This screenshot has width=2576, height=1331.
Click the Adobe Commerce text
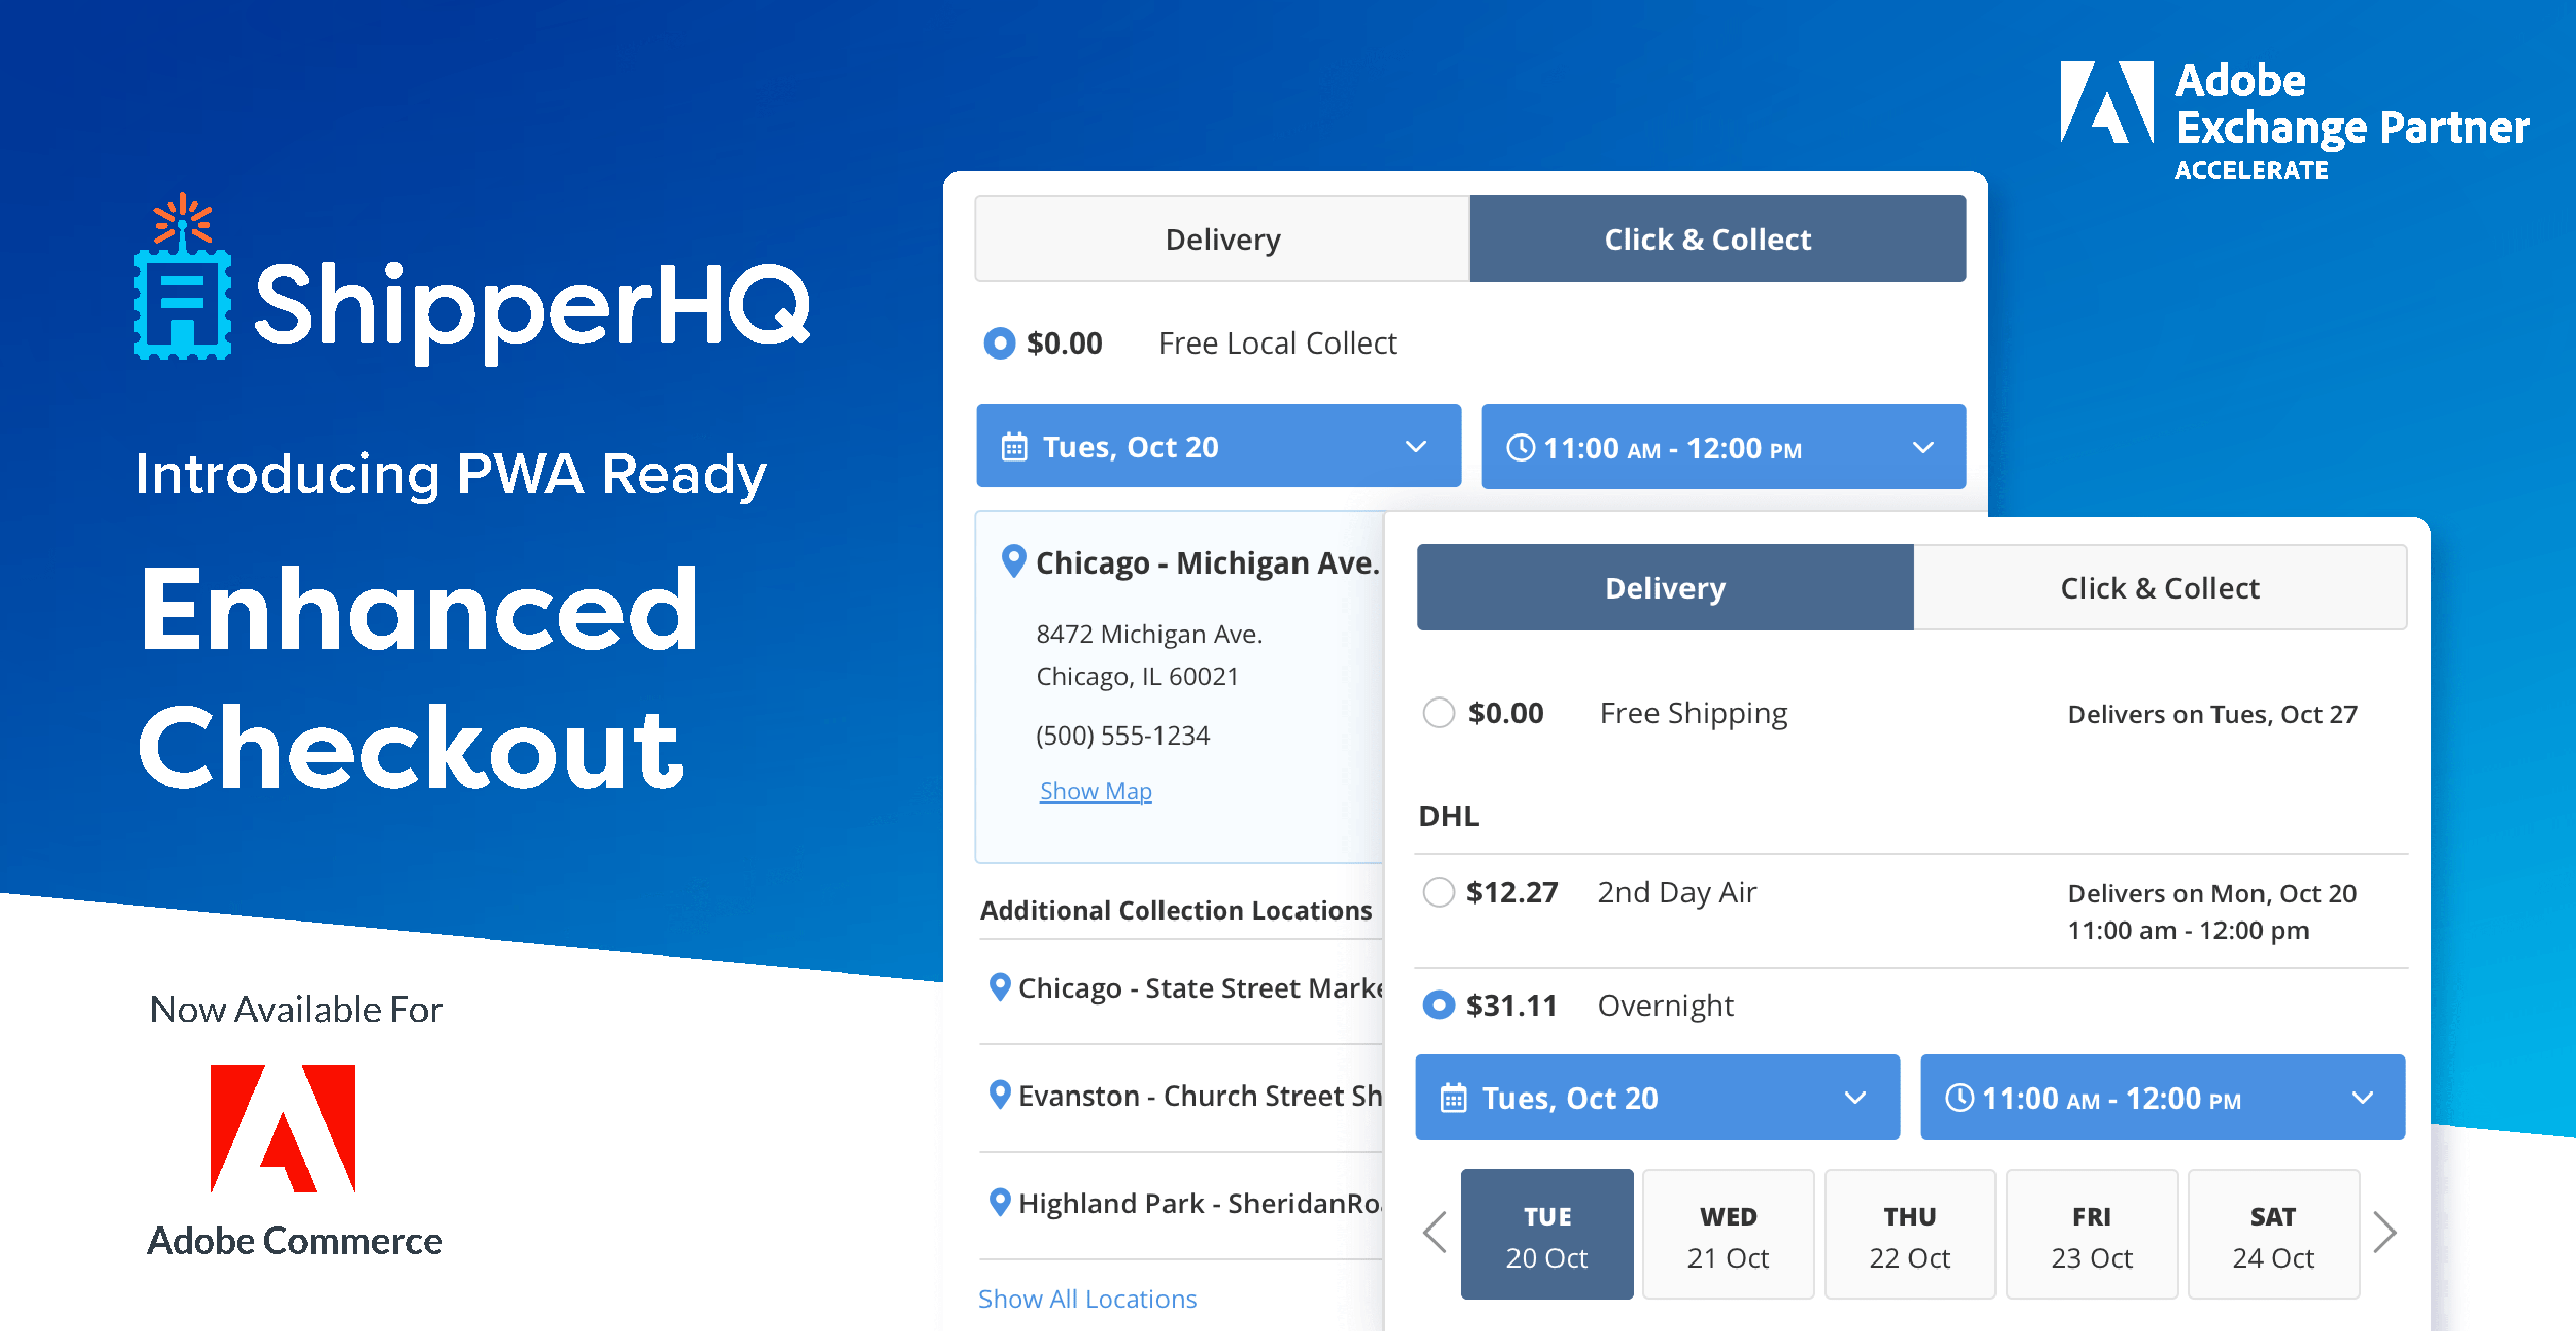pyautogui.click(x=295, y=1240)
